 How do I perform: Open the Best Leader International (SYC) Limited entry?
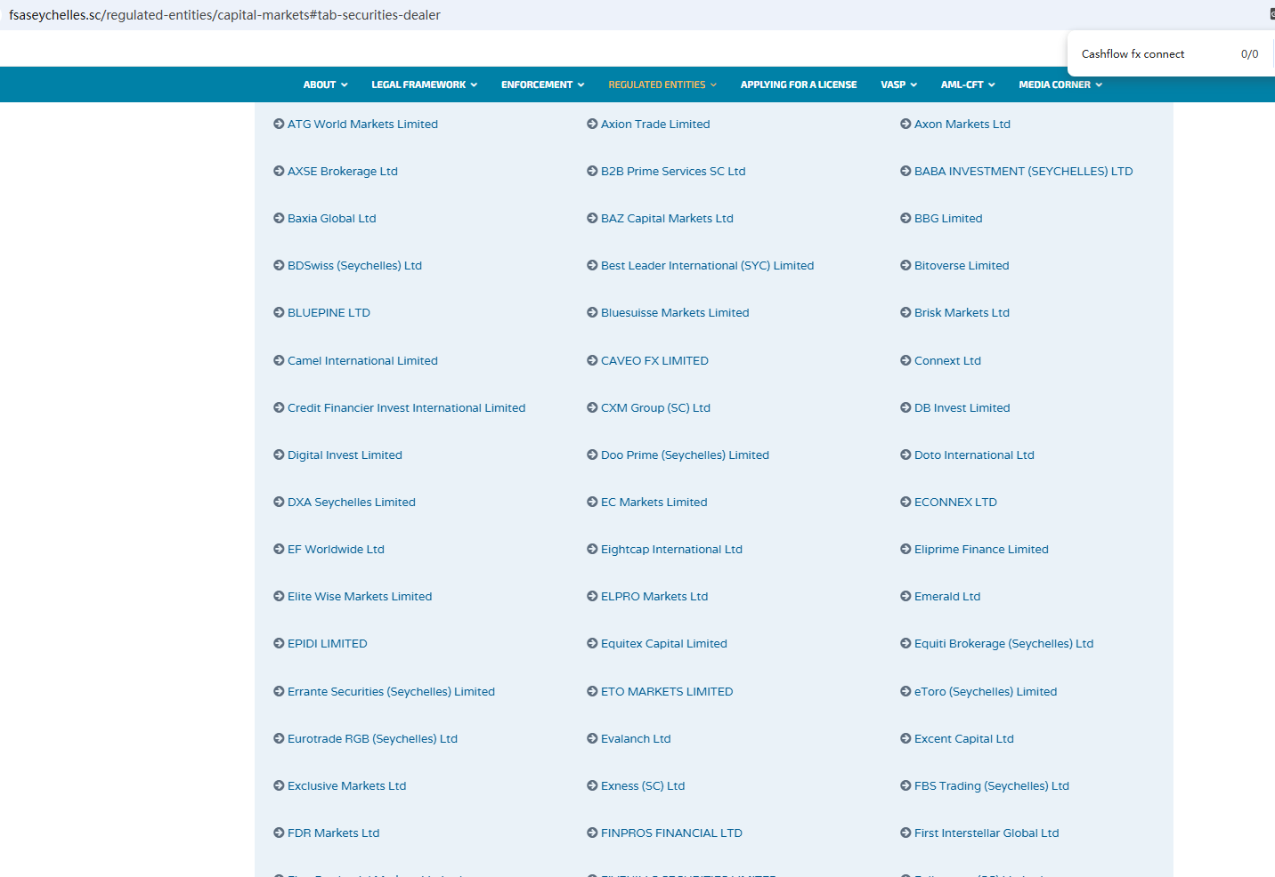[x=707, y=266]
